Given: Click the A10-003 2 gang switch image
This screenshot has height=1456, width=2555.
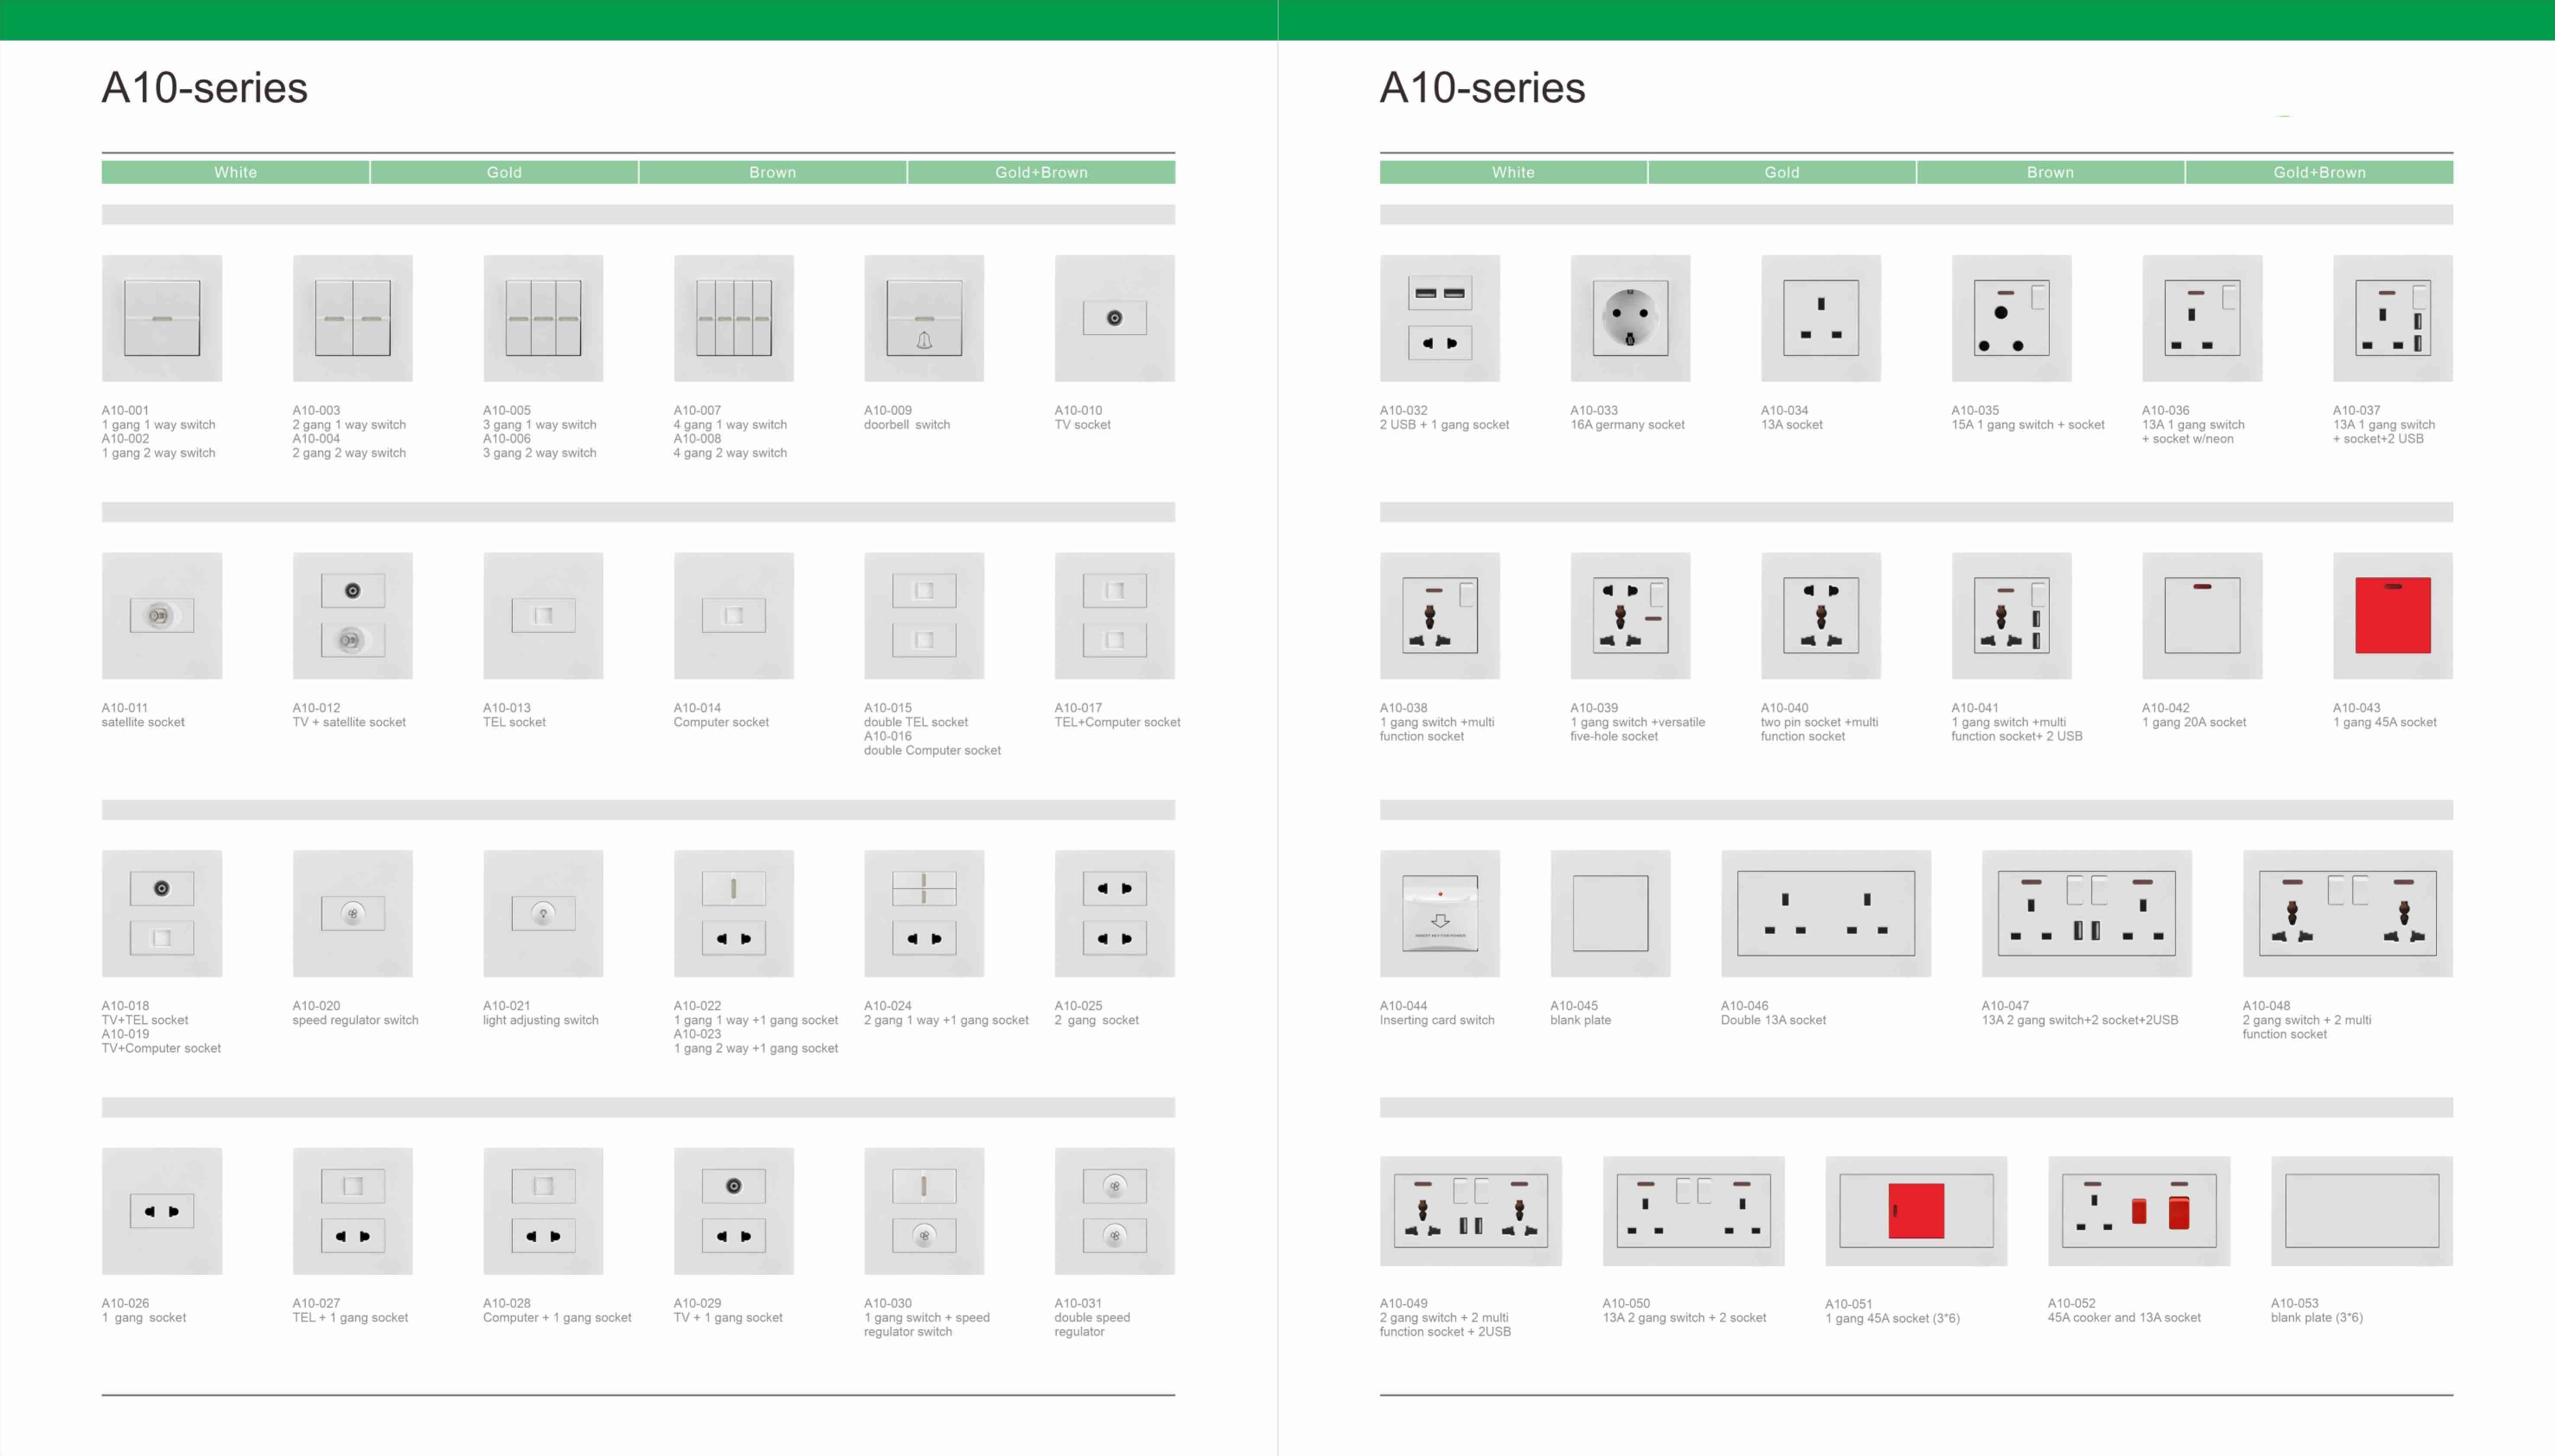Looking at the screenshot, I should pyautogui.click(x=352, y=318).
